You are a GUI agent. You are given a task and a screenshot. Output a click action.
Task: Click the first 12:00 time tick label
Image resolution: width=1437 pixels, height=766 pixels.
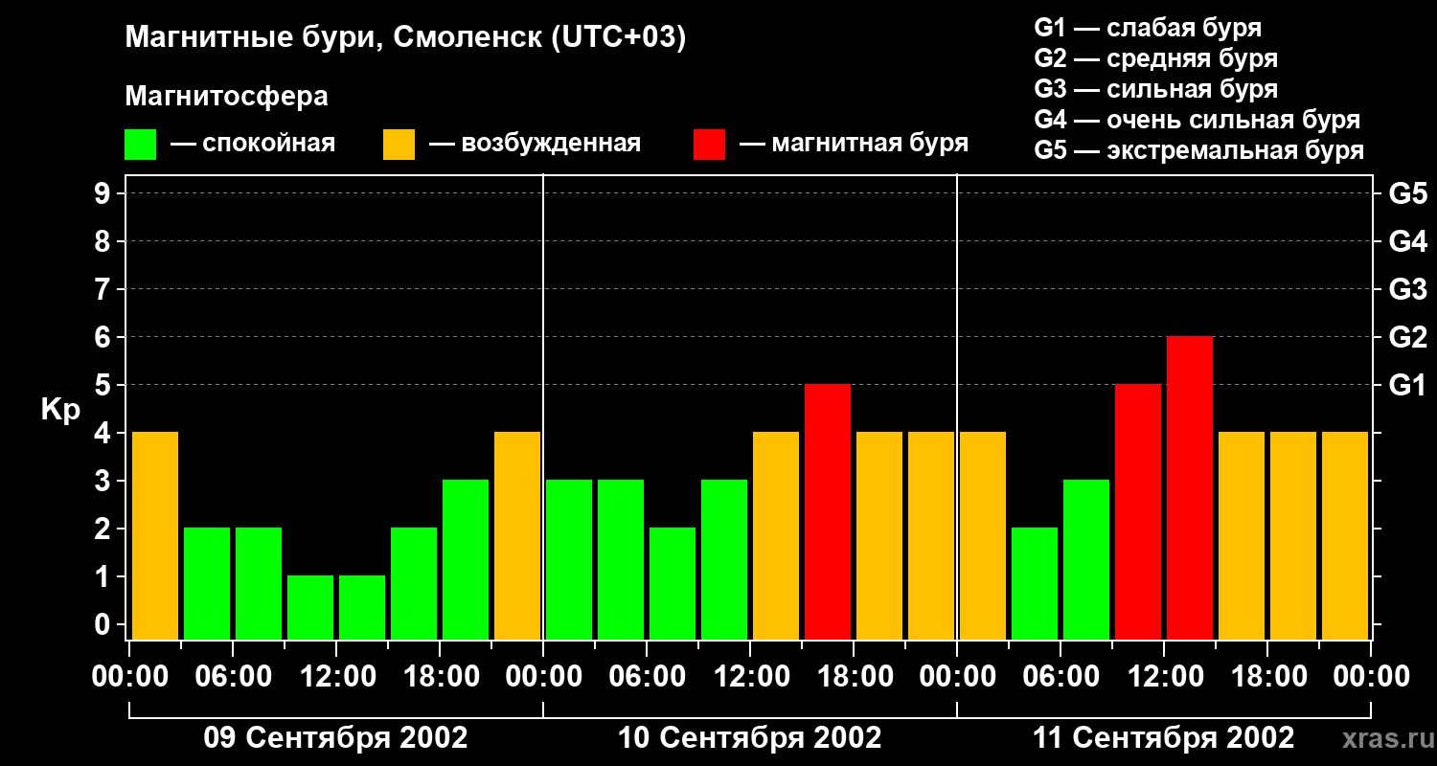336,677
